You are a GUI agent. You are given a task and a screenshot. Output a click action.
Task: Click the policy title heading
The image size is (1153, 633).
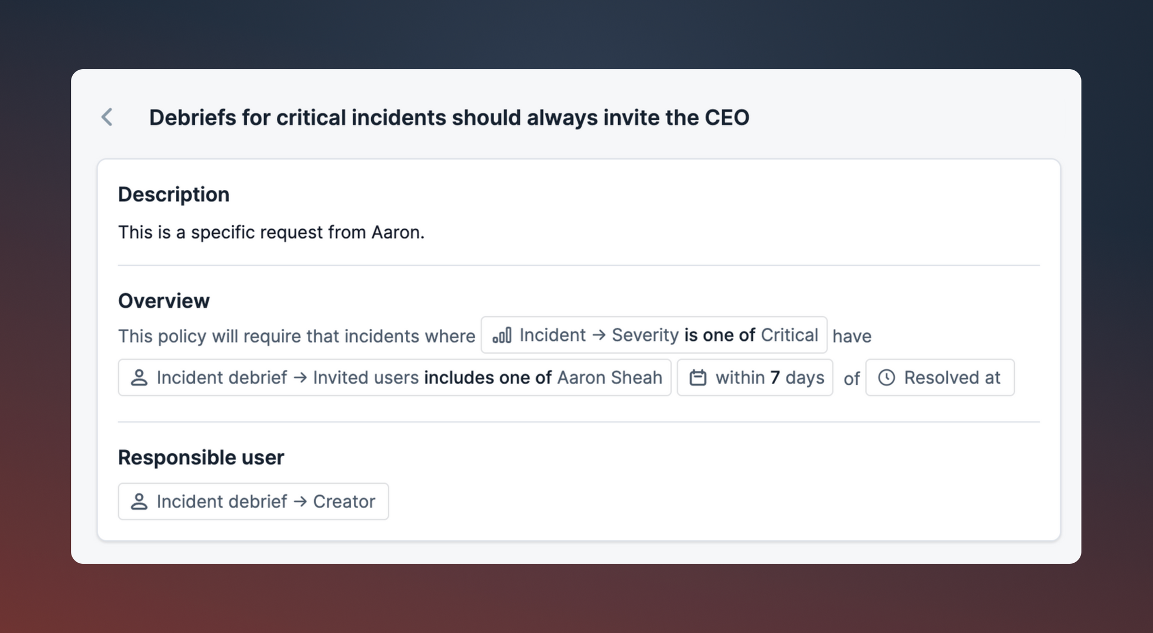tap(449, 117)
